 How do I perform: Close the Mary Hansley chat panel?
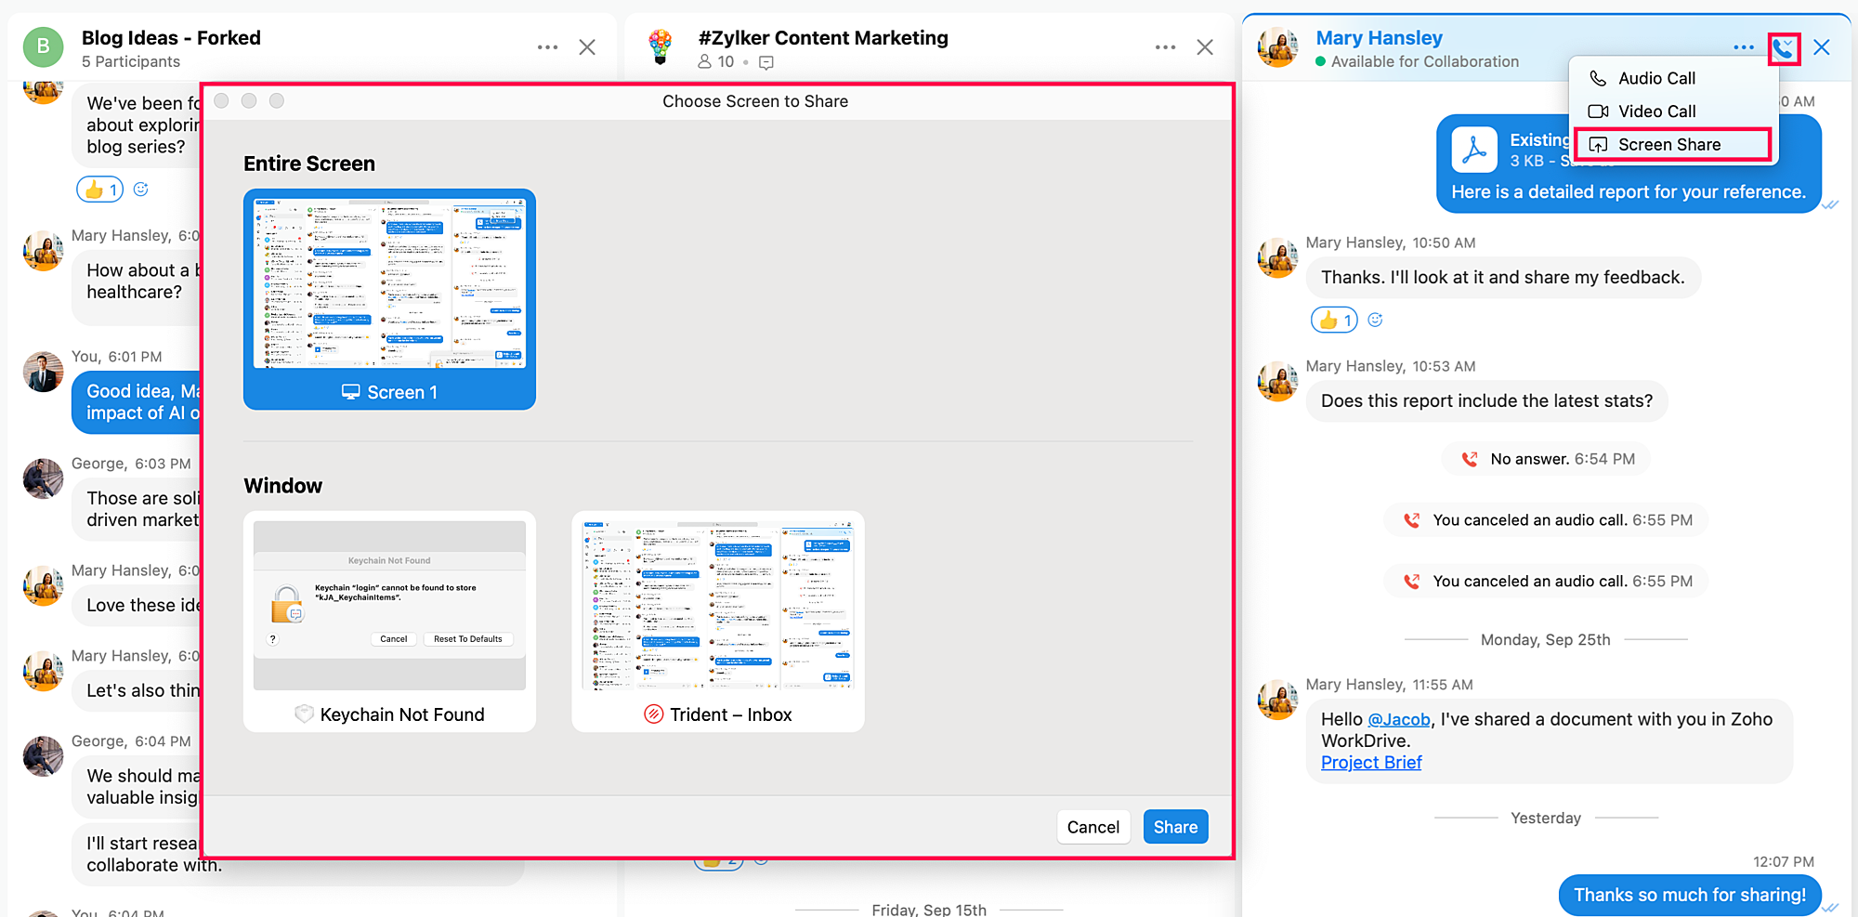[1822, 47]
